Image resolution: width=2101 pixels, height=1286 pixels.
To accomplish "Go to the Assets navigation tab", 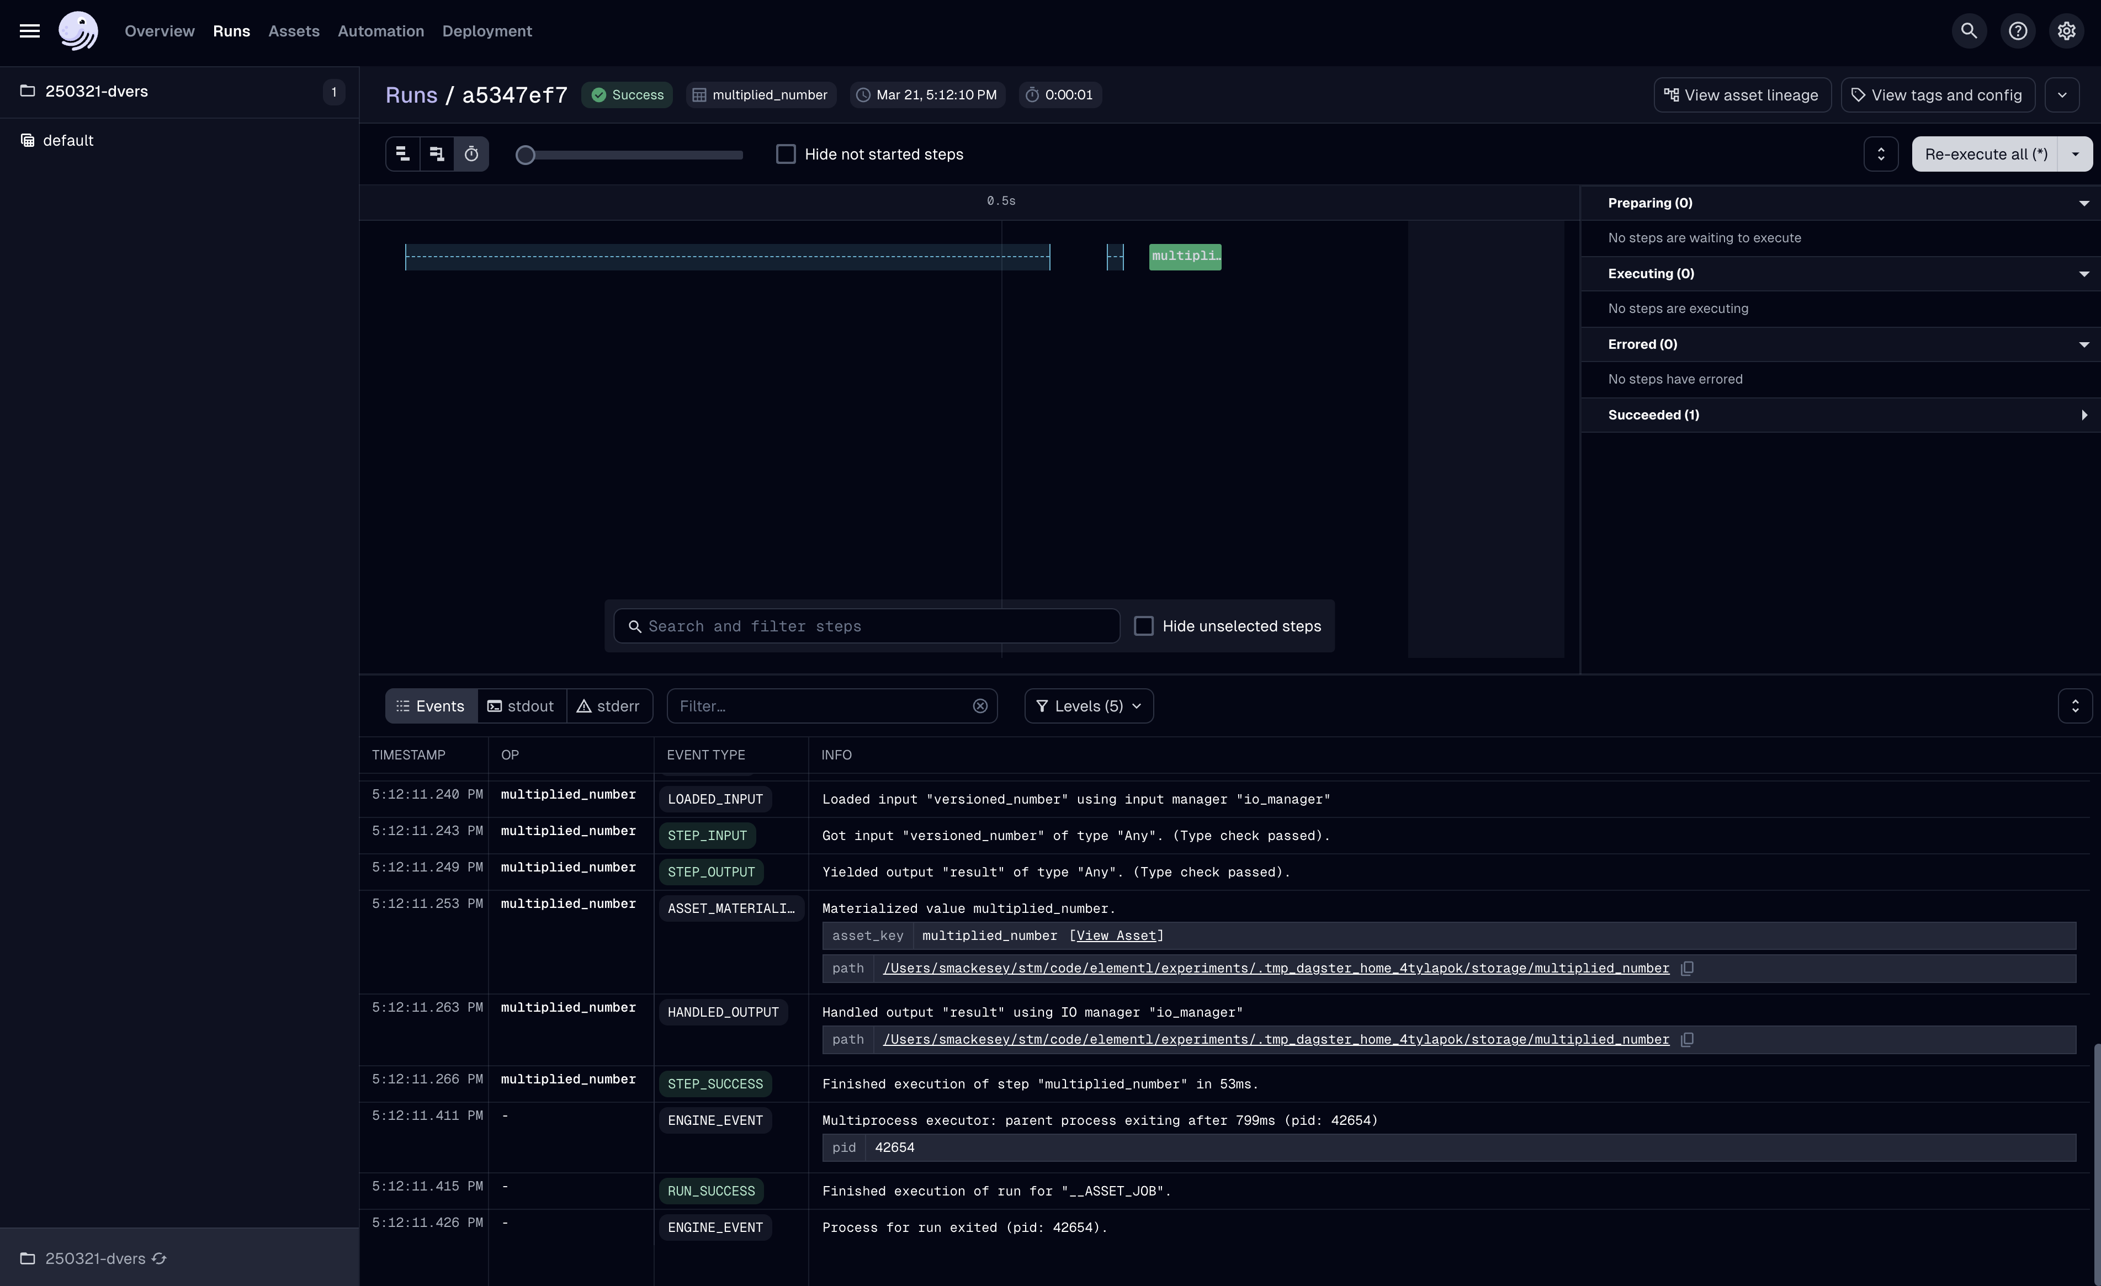I will tap(293, 31).
